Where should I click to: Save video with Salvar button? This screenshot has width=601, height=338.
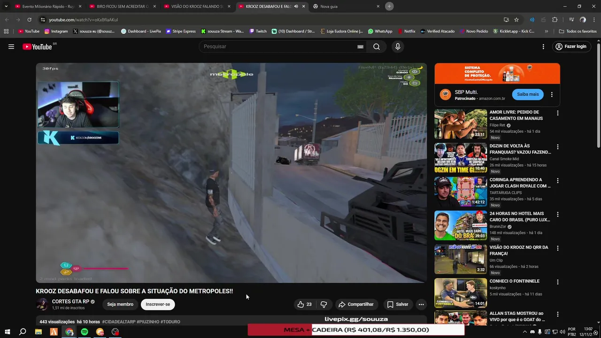click(398, 304)
